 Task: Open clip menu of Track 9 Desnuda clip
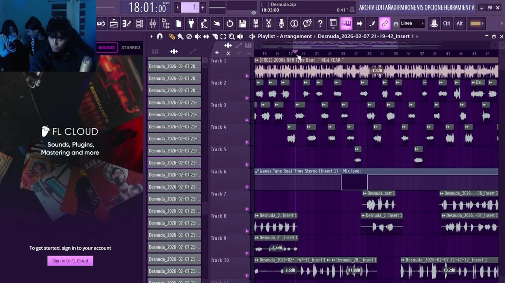257,238
